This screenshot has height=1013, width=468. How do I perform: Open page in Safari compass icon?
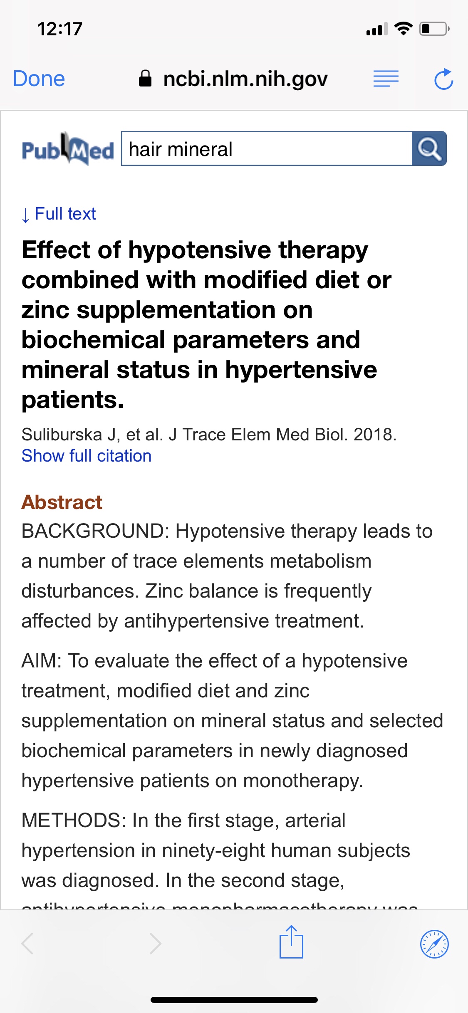click(x=434, y=944)
